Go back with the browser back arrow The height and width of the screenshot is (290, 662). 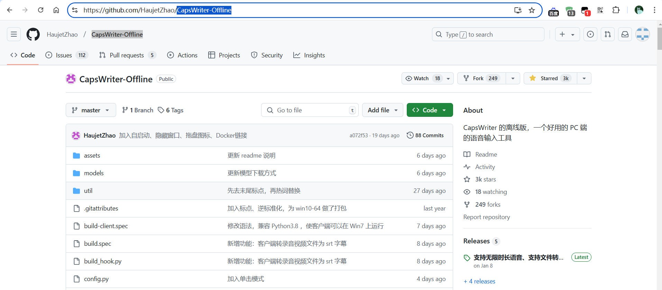(10, 10)
